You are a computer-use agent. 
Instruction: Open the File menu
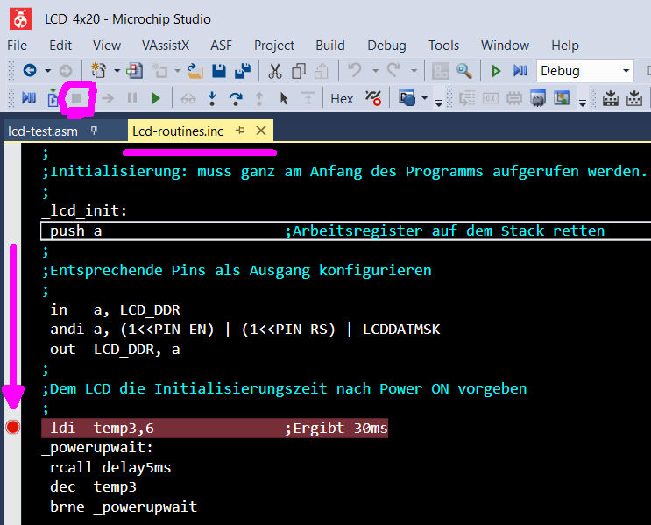pos(17,46)
